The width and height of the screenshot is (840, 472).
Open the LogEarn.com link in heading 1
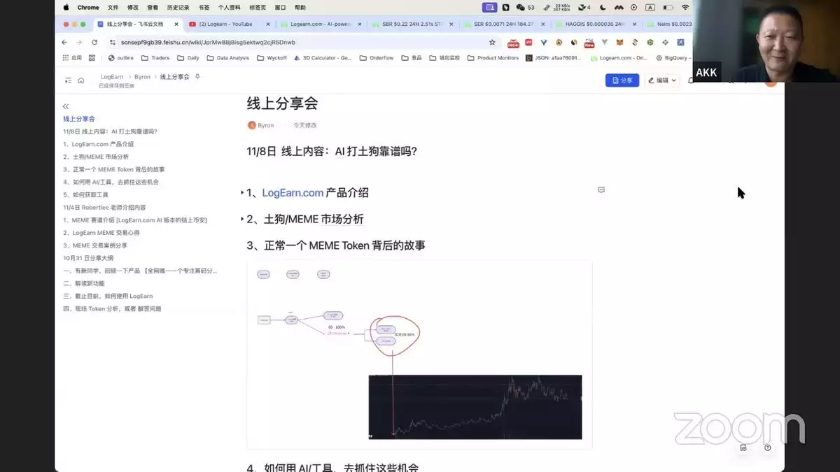point(293,192)
